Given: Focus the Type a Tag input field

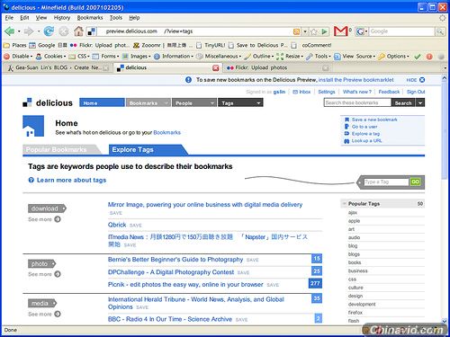Looking at the screenshot, I should [x=386, y=182].
